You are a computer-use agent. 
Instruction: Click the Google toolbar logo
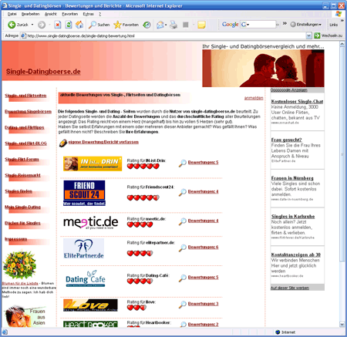[231, 25]
